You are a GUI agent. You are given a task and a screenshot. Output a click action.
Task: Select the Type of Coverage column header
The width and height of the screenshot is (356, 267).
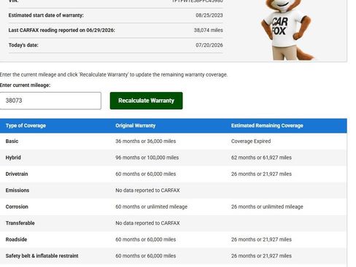(26, 125)
